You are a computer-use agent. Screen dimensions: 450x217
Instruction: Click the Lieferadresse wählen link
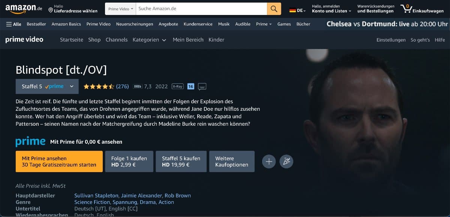coord(76,11)
